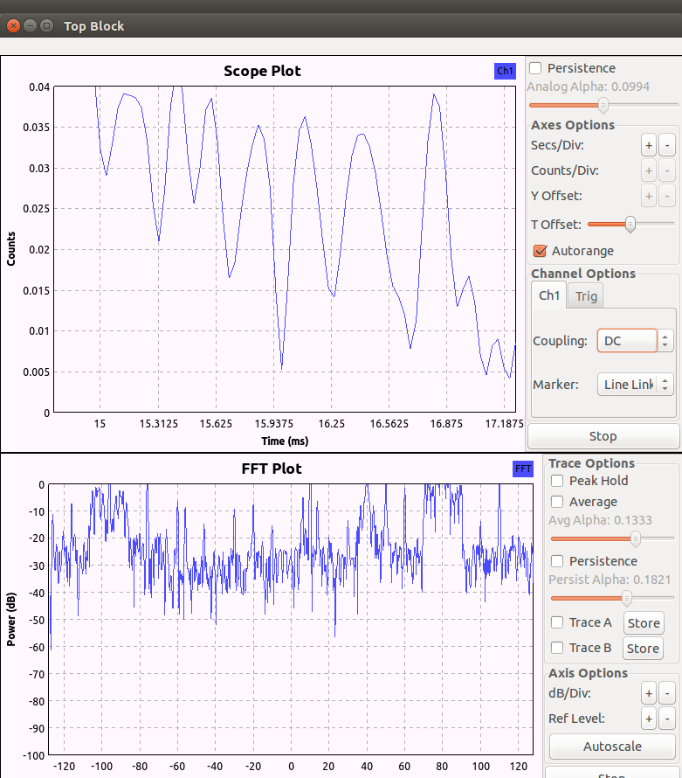Enable the Peak Hold option
The width and height of the screenshot is (682, 778).
coord(557,481)
